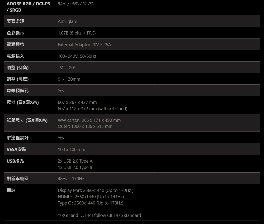Click the 94% / 96% / 127% gamut value

click(x=76, y=4)
